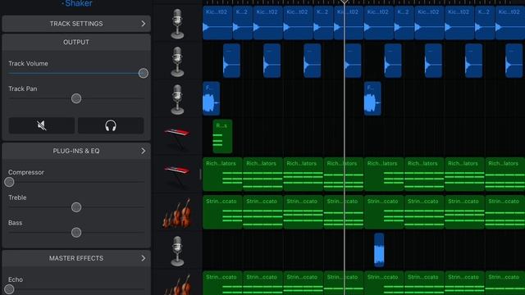Viewport: 525px width, 295px height.
Task: Select the first Rich...lators region
Action: click(x=222, y=174)
